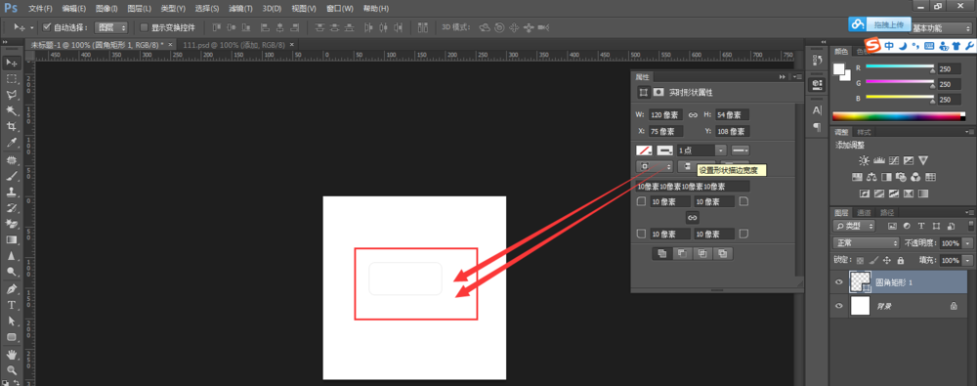Add a Vibrance adjustment
This screenshot has width=977, height=386.
coord(923,160)
